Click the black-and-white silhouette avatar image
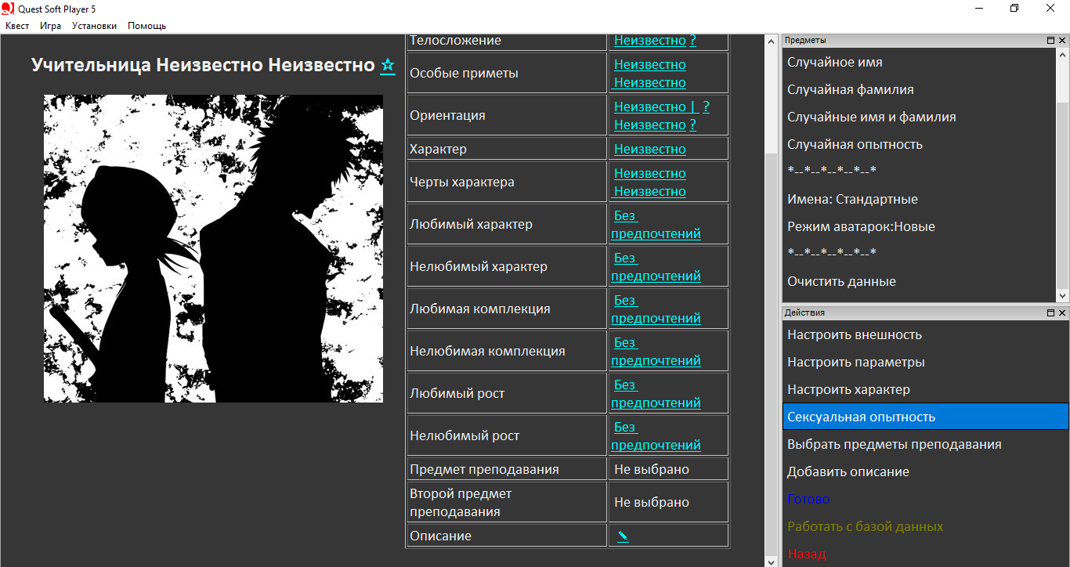The height and width of the screenshot is (567, 1070). coord(213,248)
